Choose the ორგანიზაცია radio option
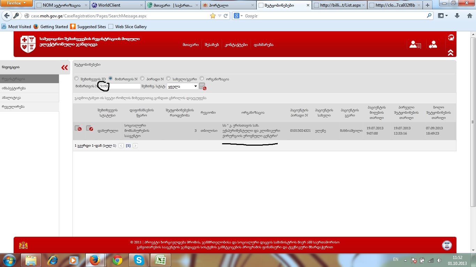476x267 pixels. (x=202, y=79)
